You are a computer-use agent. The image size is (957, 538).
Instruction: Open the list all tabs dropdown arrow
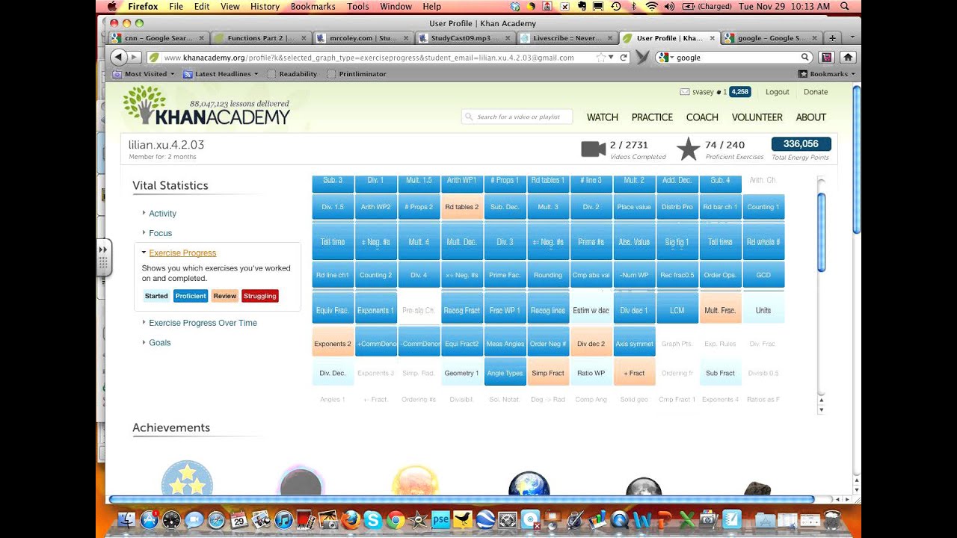[852, 37]
